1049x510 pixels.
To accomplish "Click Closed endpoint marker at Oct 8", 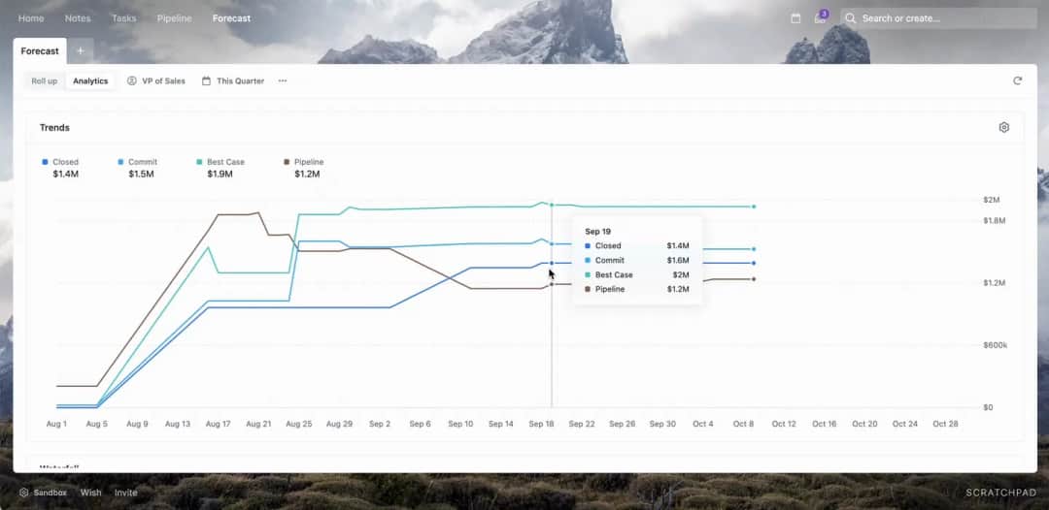I will (754, 263).
